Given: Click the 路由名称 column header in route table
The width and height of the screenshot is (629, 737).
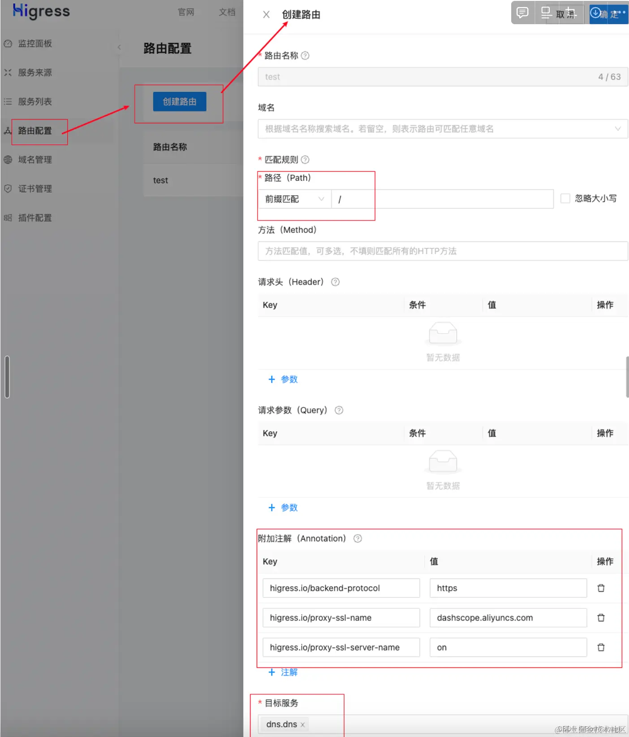Looking at the screenshot, I should pos(170,147).
